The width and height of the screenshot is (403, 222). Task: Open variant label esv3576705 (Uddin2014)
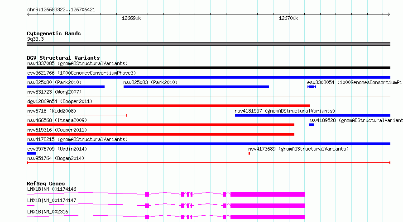[x=57, y=149]
